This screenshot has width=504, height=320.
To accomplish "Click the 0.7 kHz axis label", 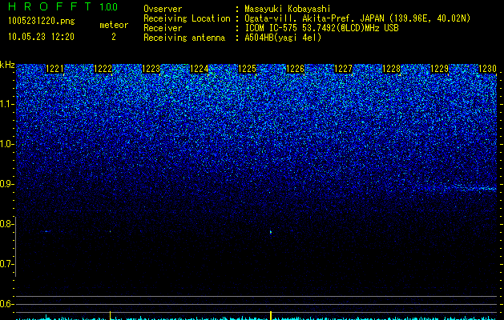I will [x=6, y=264].
